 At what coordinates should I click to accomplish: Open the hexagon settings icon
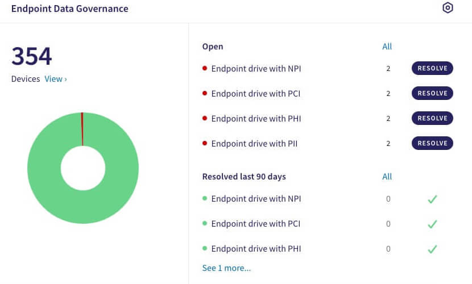448,8
